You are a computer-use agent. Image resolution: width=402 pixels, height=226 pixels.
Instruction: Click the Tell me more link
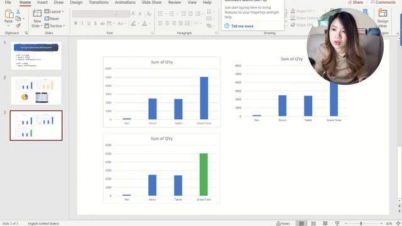click(x=242, y=26)
